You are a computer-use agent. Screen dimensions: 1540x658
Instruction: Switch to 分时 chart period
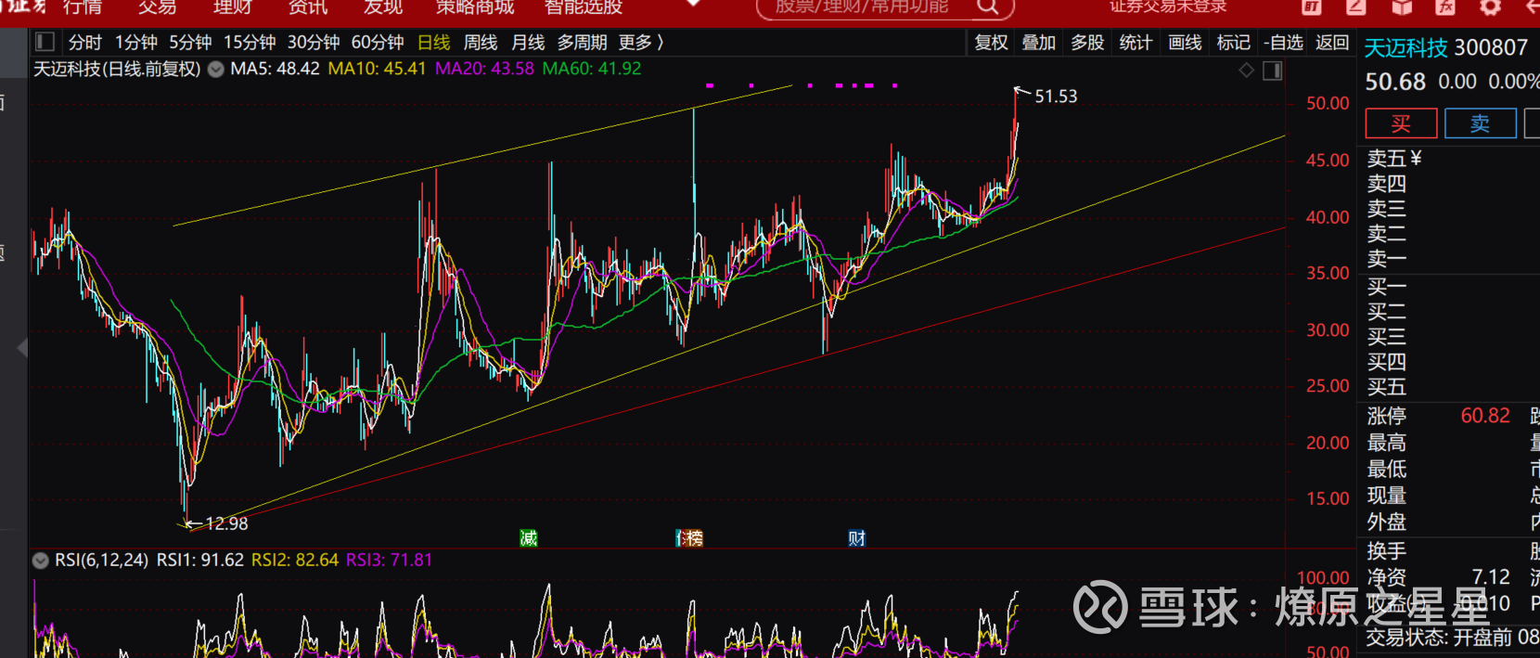point(85,43)
